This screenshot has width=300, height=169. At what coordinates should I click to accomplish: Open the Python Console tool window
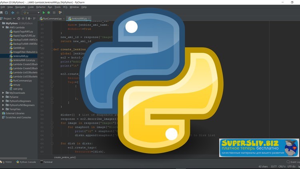pos(26,162)
